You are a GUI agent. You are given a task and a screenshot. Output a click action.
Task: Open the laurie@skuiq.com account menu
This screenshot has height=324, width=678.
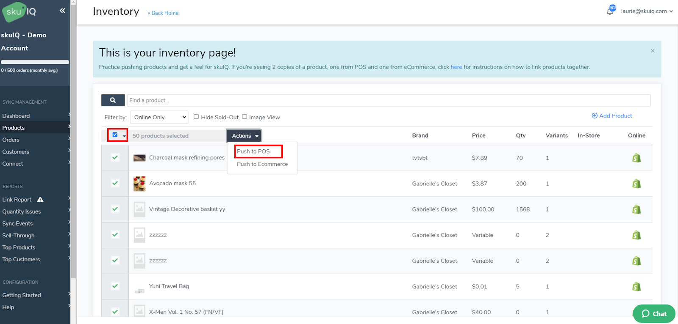click(x=647, y=11)
